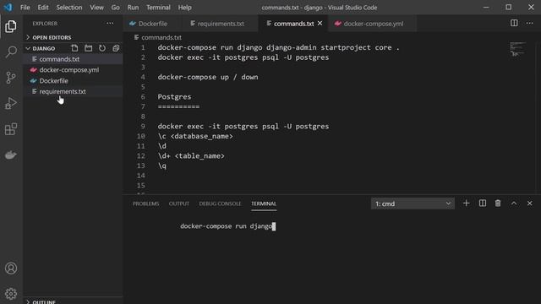Click the '\c <database_name>' line
541x304 pixels.
[x=195, y=136]
